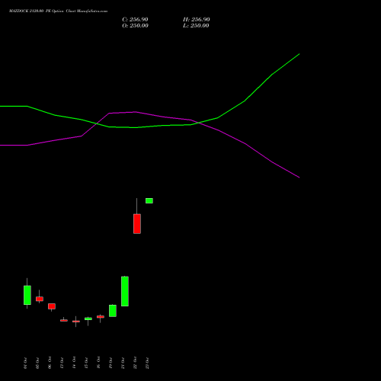Click the '23 Oct' date axis label
This screenshot has height=381, width=381.
tap(147, 363)
